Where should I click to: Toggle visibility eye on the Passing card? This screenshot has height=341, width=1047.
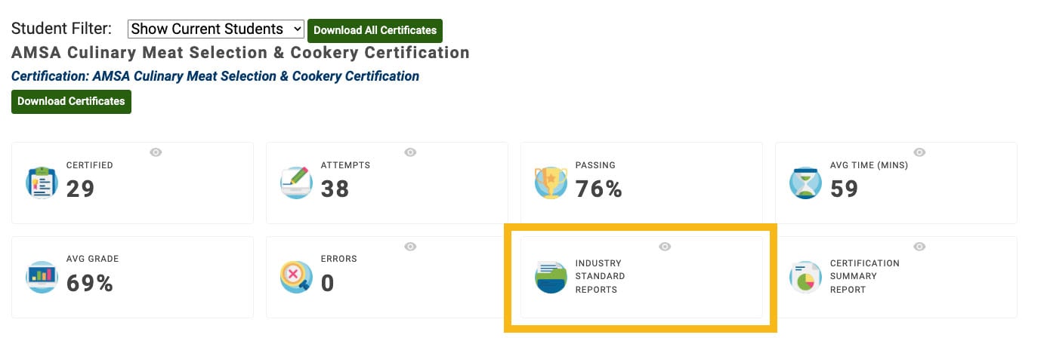[x=665, y=152]
